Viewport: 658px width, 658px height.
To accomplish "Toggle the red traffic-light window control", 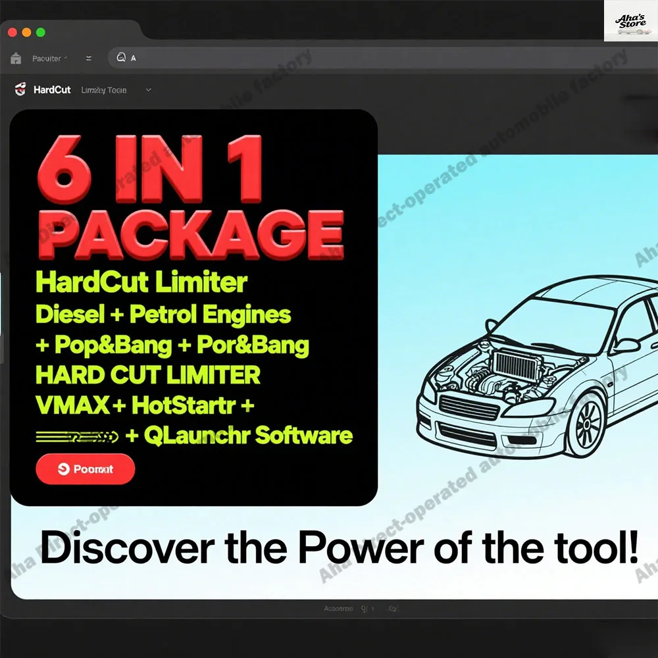I will tap(13, 31).
